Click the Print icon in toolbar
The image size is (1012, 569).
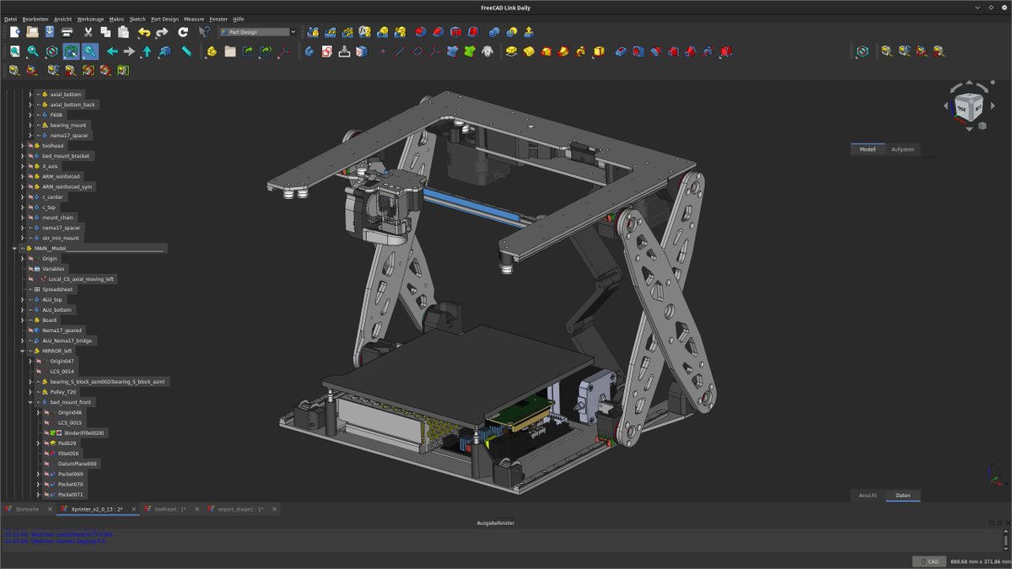(67, 32)
